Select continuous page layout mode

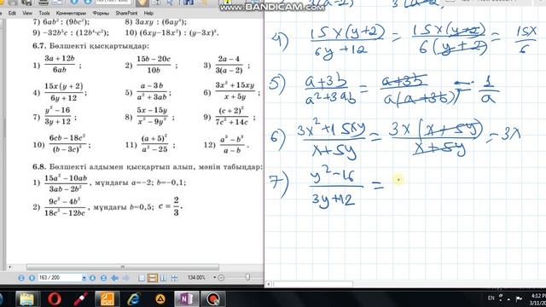(153, 278)
